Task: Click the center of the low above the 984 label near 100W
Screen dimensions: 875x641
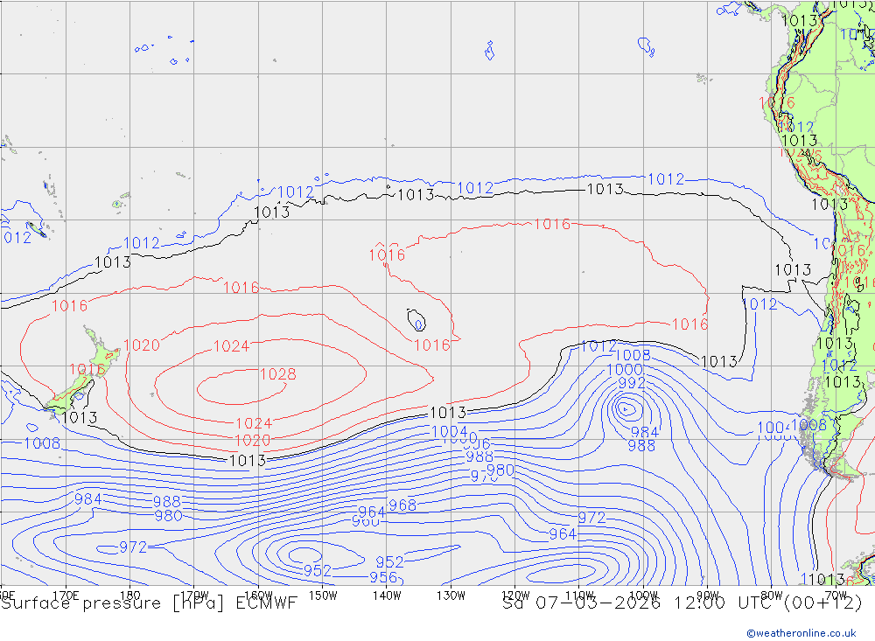Action: click(x=626, y=409)
